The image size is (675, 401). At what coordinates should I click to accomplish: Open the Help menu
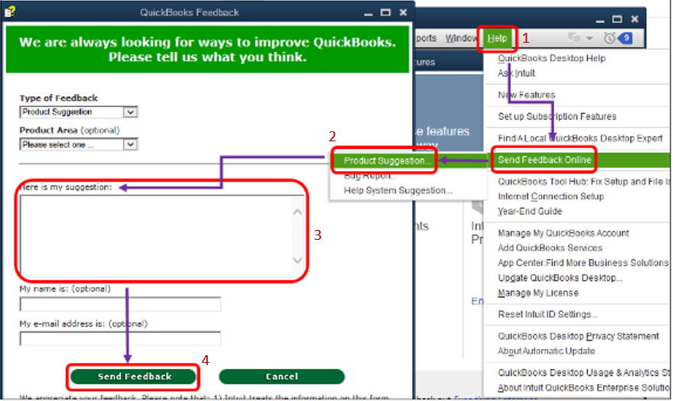497,39
